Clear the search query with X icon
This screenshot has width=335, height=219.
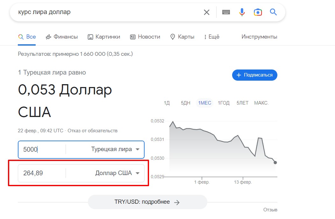coord(207,12)
